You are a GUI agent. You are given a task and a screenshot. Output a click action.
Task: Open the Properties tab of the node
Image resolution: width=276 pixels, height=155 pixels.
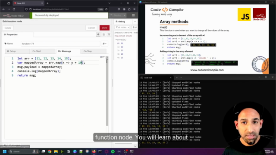pyautogui.click(x=17, y=34)
